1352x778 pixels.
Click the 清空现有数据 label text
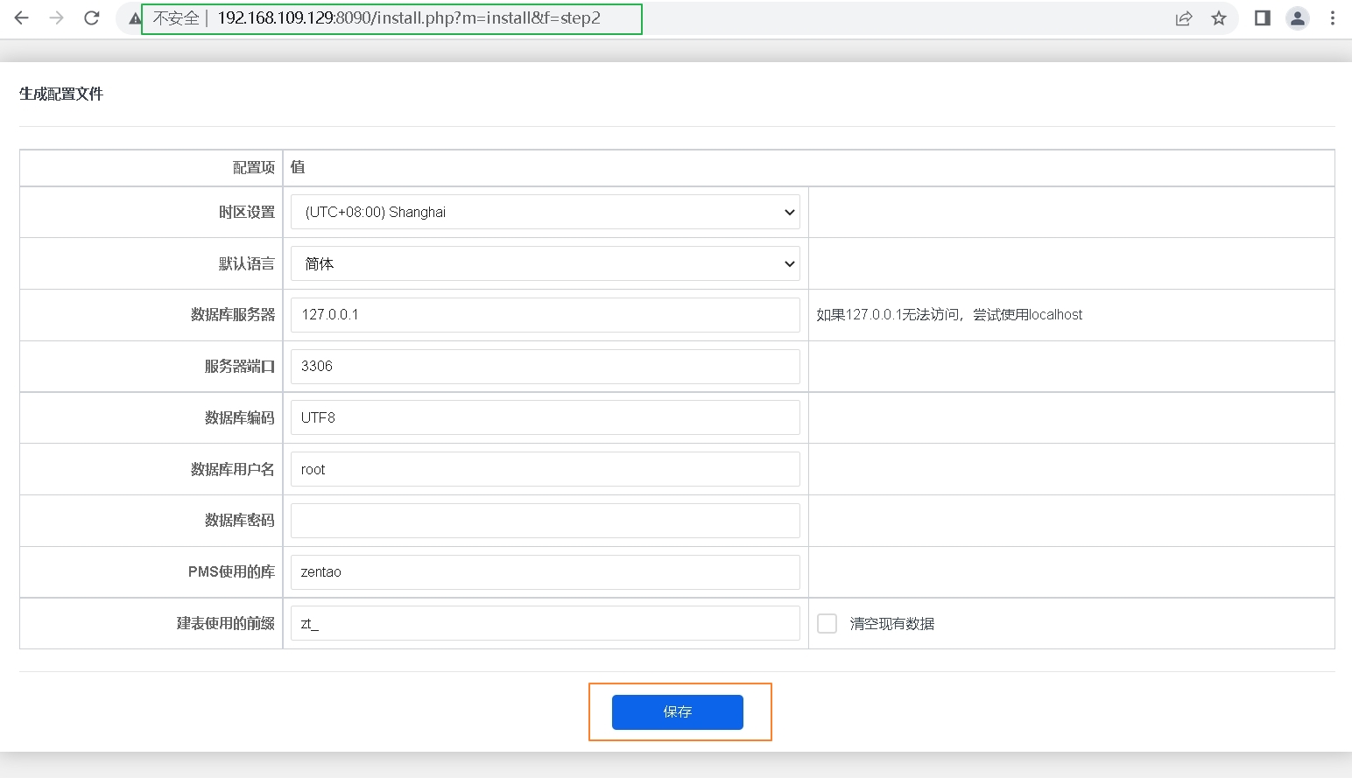pos(892,623)
